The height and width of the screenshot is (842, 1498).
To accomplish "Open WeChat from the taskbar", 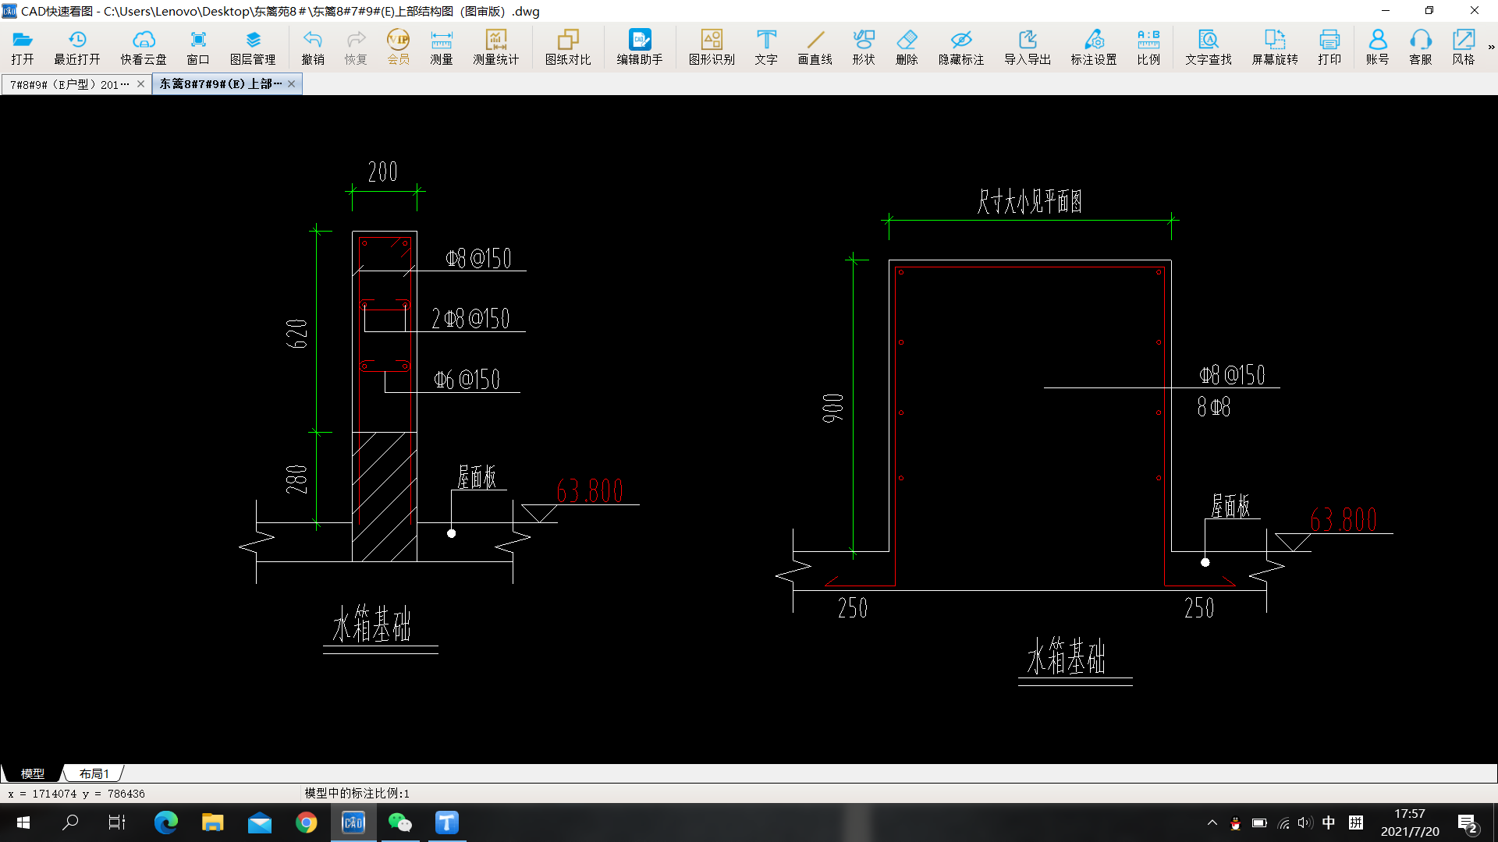I will (x=399, y=823).
